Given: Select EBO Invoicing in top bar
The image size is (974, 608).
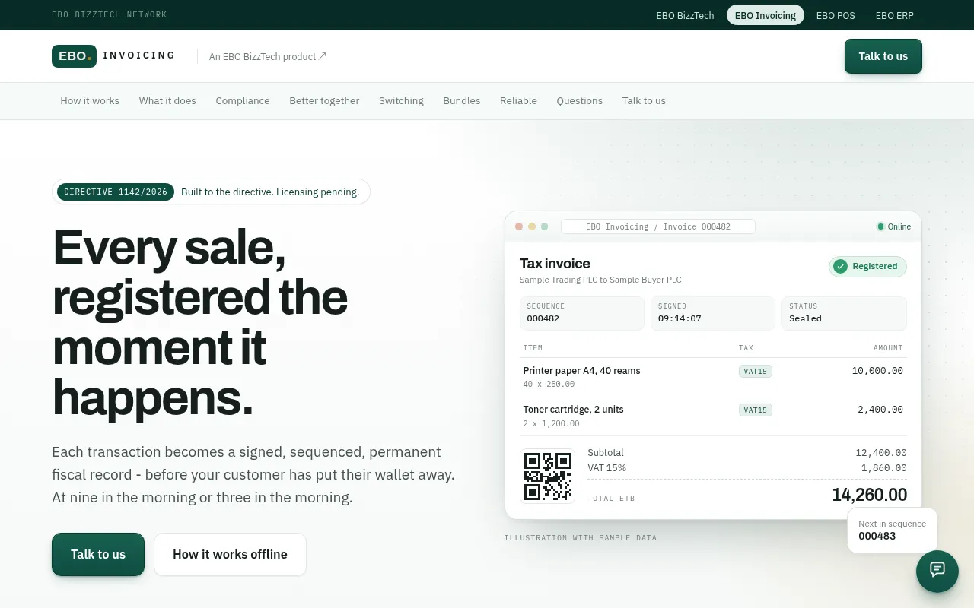Looking at the screenshot, I should pos(765,15).
